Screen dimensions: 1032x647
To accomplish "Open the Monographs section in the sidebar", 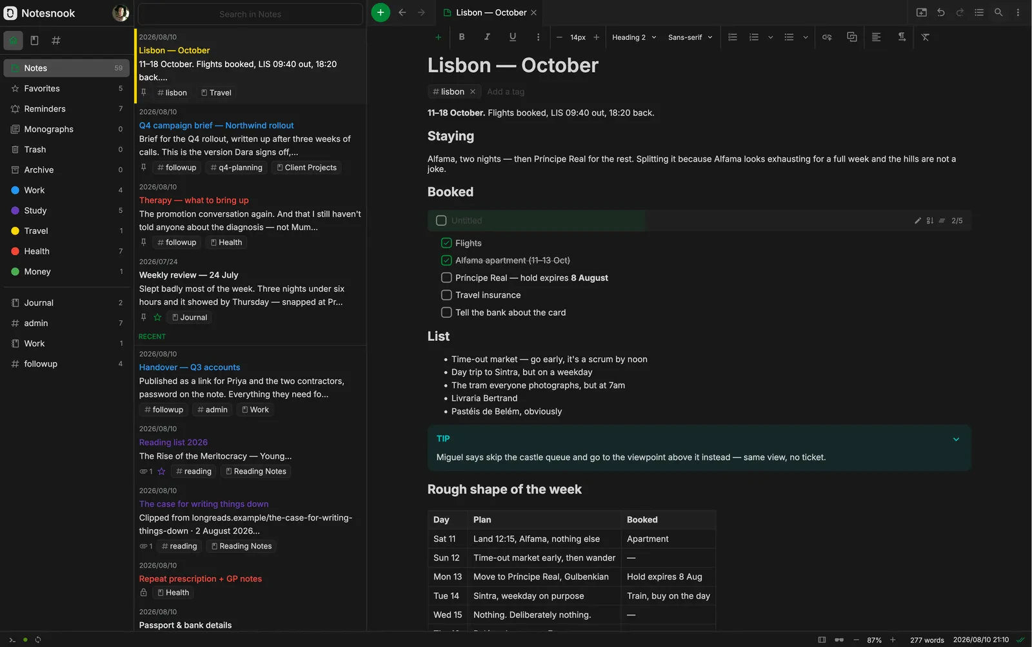I will 67,129.
